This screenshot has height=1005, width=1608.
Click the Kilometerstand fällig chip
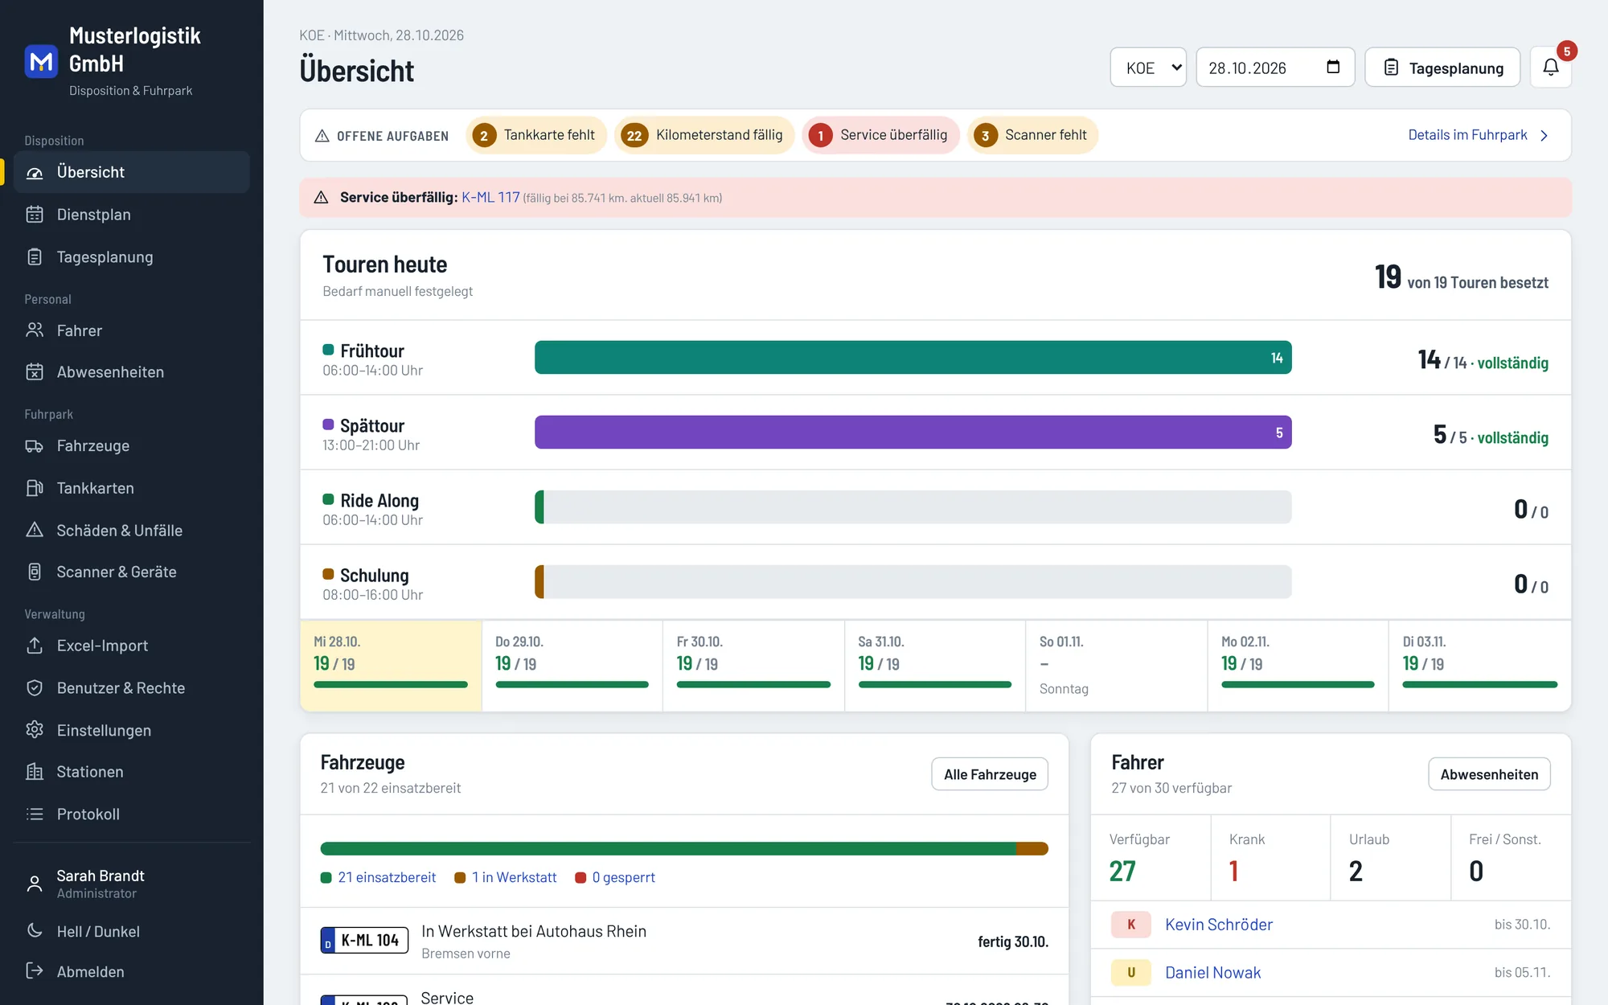pos(705,135)
